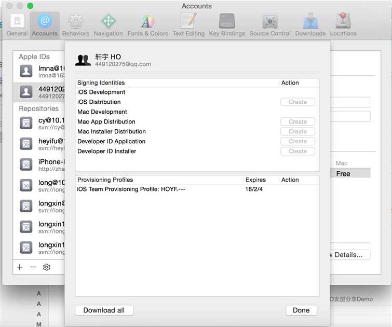The image size is (392, 327).
Task: Click the View Details button behind the sheet
Action: [349, 255]
